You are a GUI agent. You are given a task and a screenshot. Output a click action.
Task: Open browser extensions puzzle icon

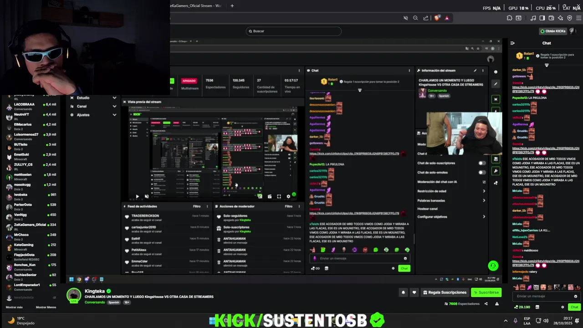pyautogui.click(x=509, y=18)
